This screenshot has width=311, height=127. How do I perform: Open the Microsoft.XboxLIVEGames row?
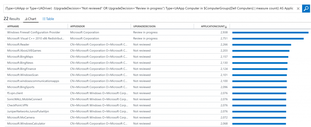(24, 51)
